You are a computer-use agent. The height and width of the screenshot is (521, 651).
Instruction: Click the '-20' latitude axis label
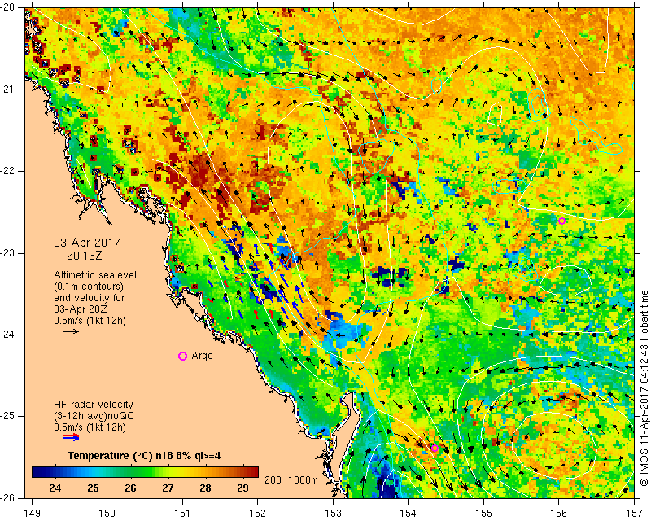click(7, 8)
